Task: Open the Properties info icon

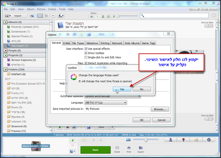Action: [x=209, y=140]
